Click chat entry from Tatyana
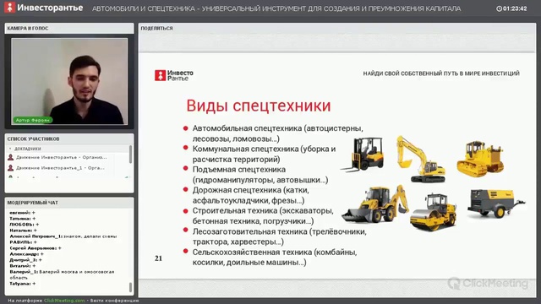This screenshot has height=304, width=541. point(23,284)
